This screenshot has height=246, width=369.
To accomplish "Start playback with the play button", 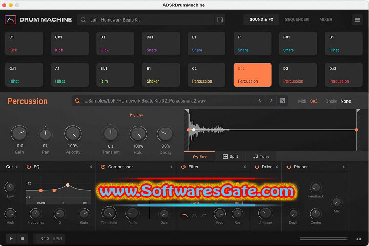I will pos(11,238).
